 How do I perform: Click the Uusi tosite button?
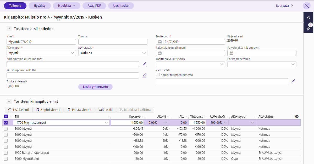pos(121,6)
